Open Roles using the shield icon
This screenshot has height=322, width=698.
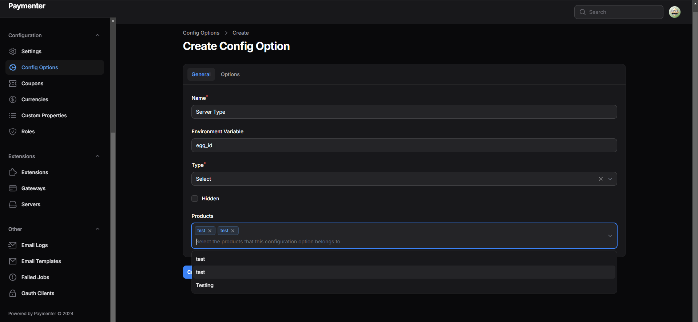[13, 131]
